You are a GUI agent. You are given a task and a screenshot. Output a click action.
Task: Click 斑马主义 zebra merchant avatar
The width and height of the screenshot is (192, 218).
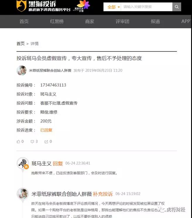click(23, 163)
